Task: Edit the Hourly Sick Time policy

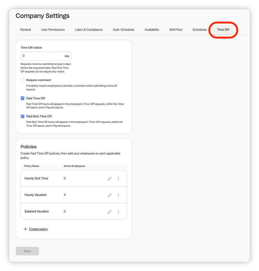Action: click(x=110, y=179)
